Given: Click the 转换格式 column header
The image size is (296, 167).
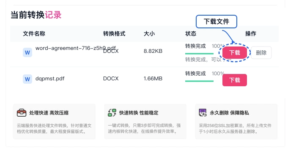Looking at the screenshot, I should 114,34.
